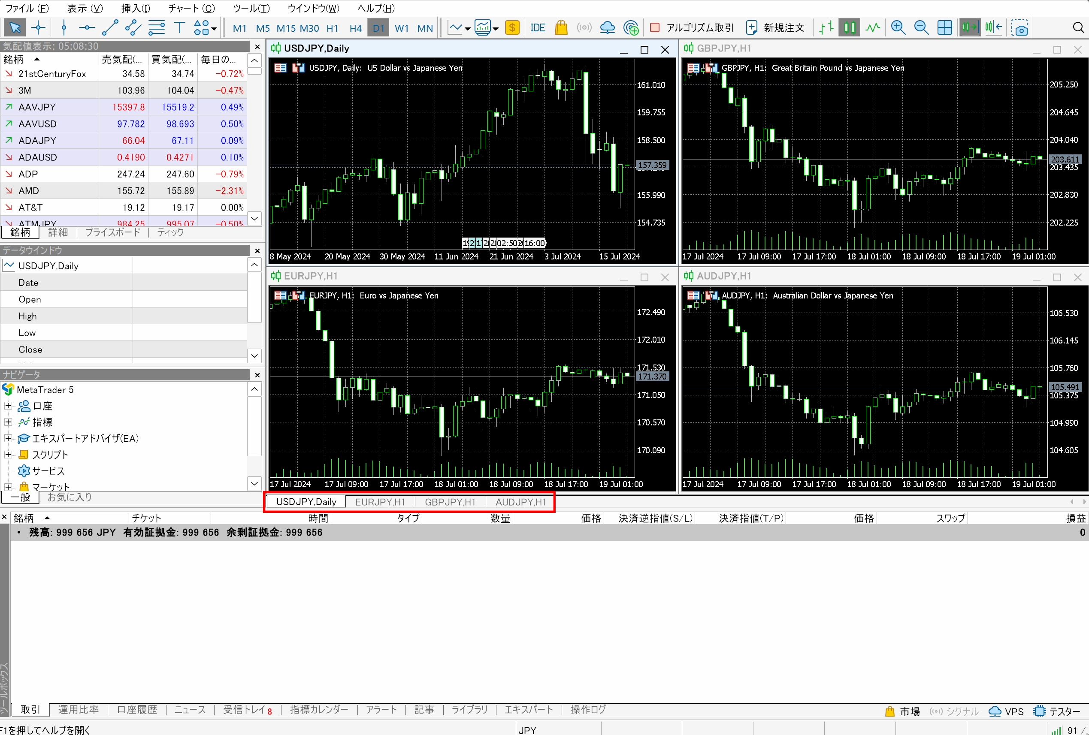Click the tile windows grid icon
This screenshot has height=735, width=1089.
click(945, 27)
